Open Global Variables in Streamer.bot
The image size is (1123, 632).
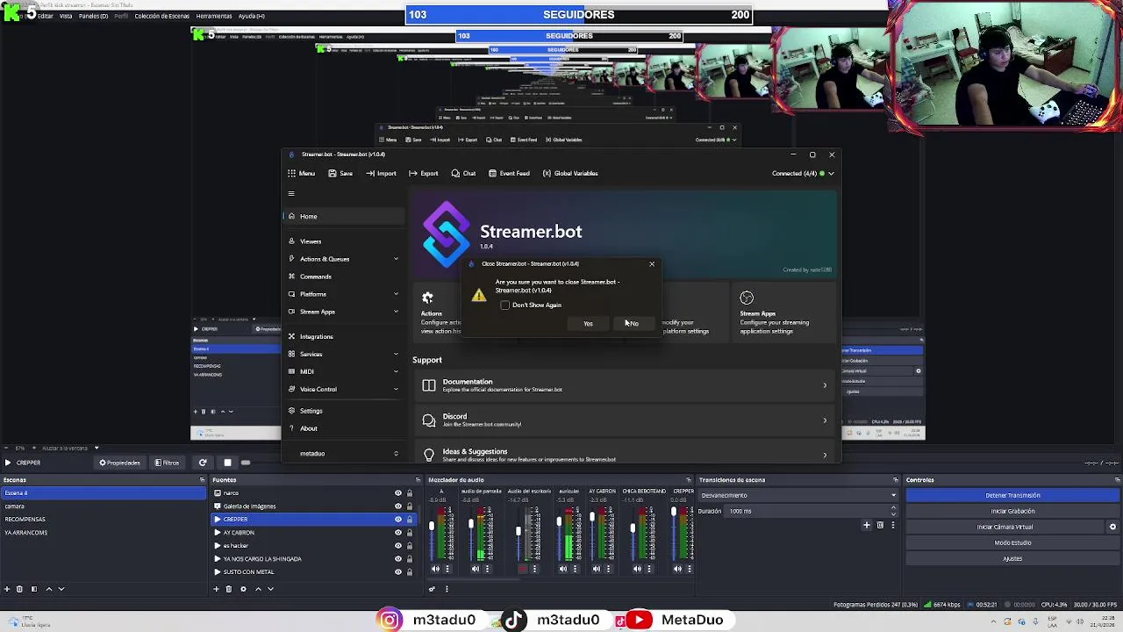[x=569, y=173]
